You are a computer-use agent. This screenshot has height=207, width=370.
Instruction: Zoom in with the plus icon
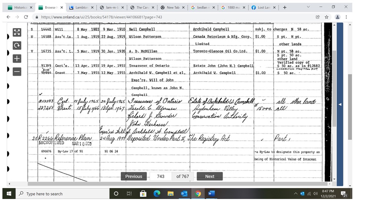coord(17,59)
